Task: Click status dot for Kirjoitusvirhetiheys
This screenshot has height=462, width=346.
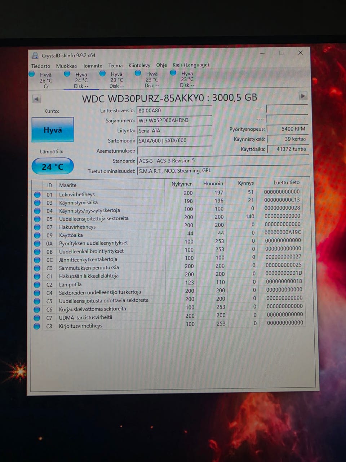Action: tap(37, 326)
